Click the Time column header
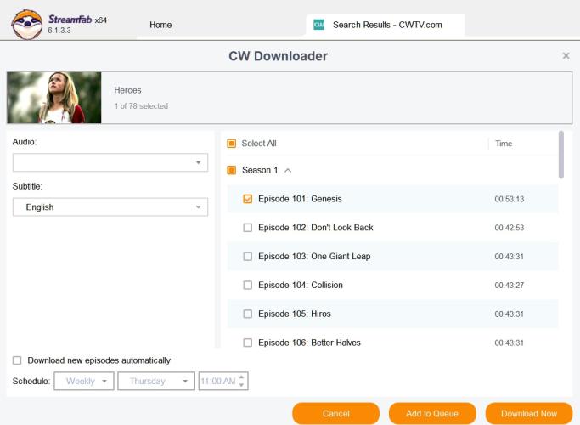This screenshot has width=580, height=425. click(x=504, y=144)
